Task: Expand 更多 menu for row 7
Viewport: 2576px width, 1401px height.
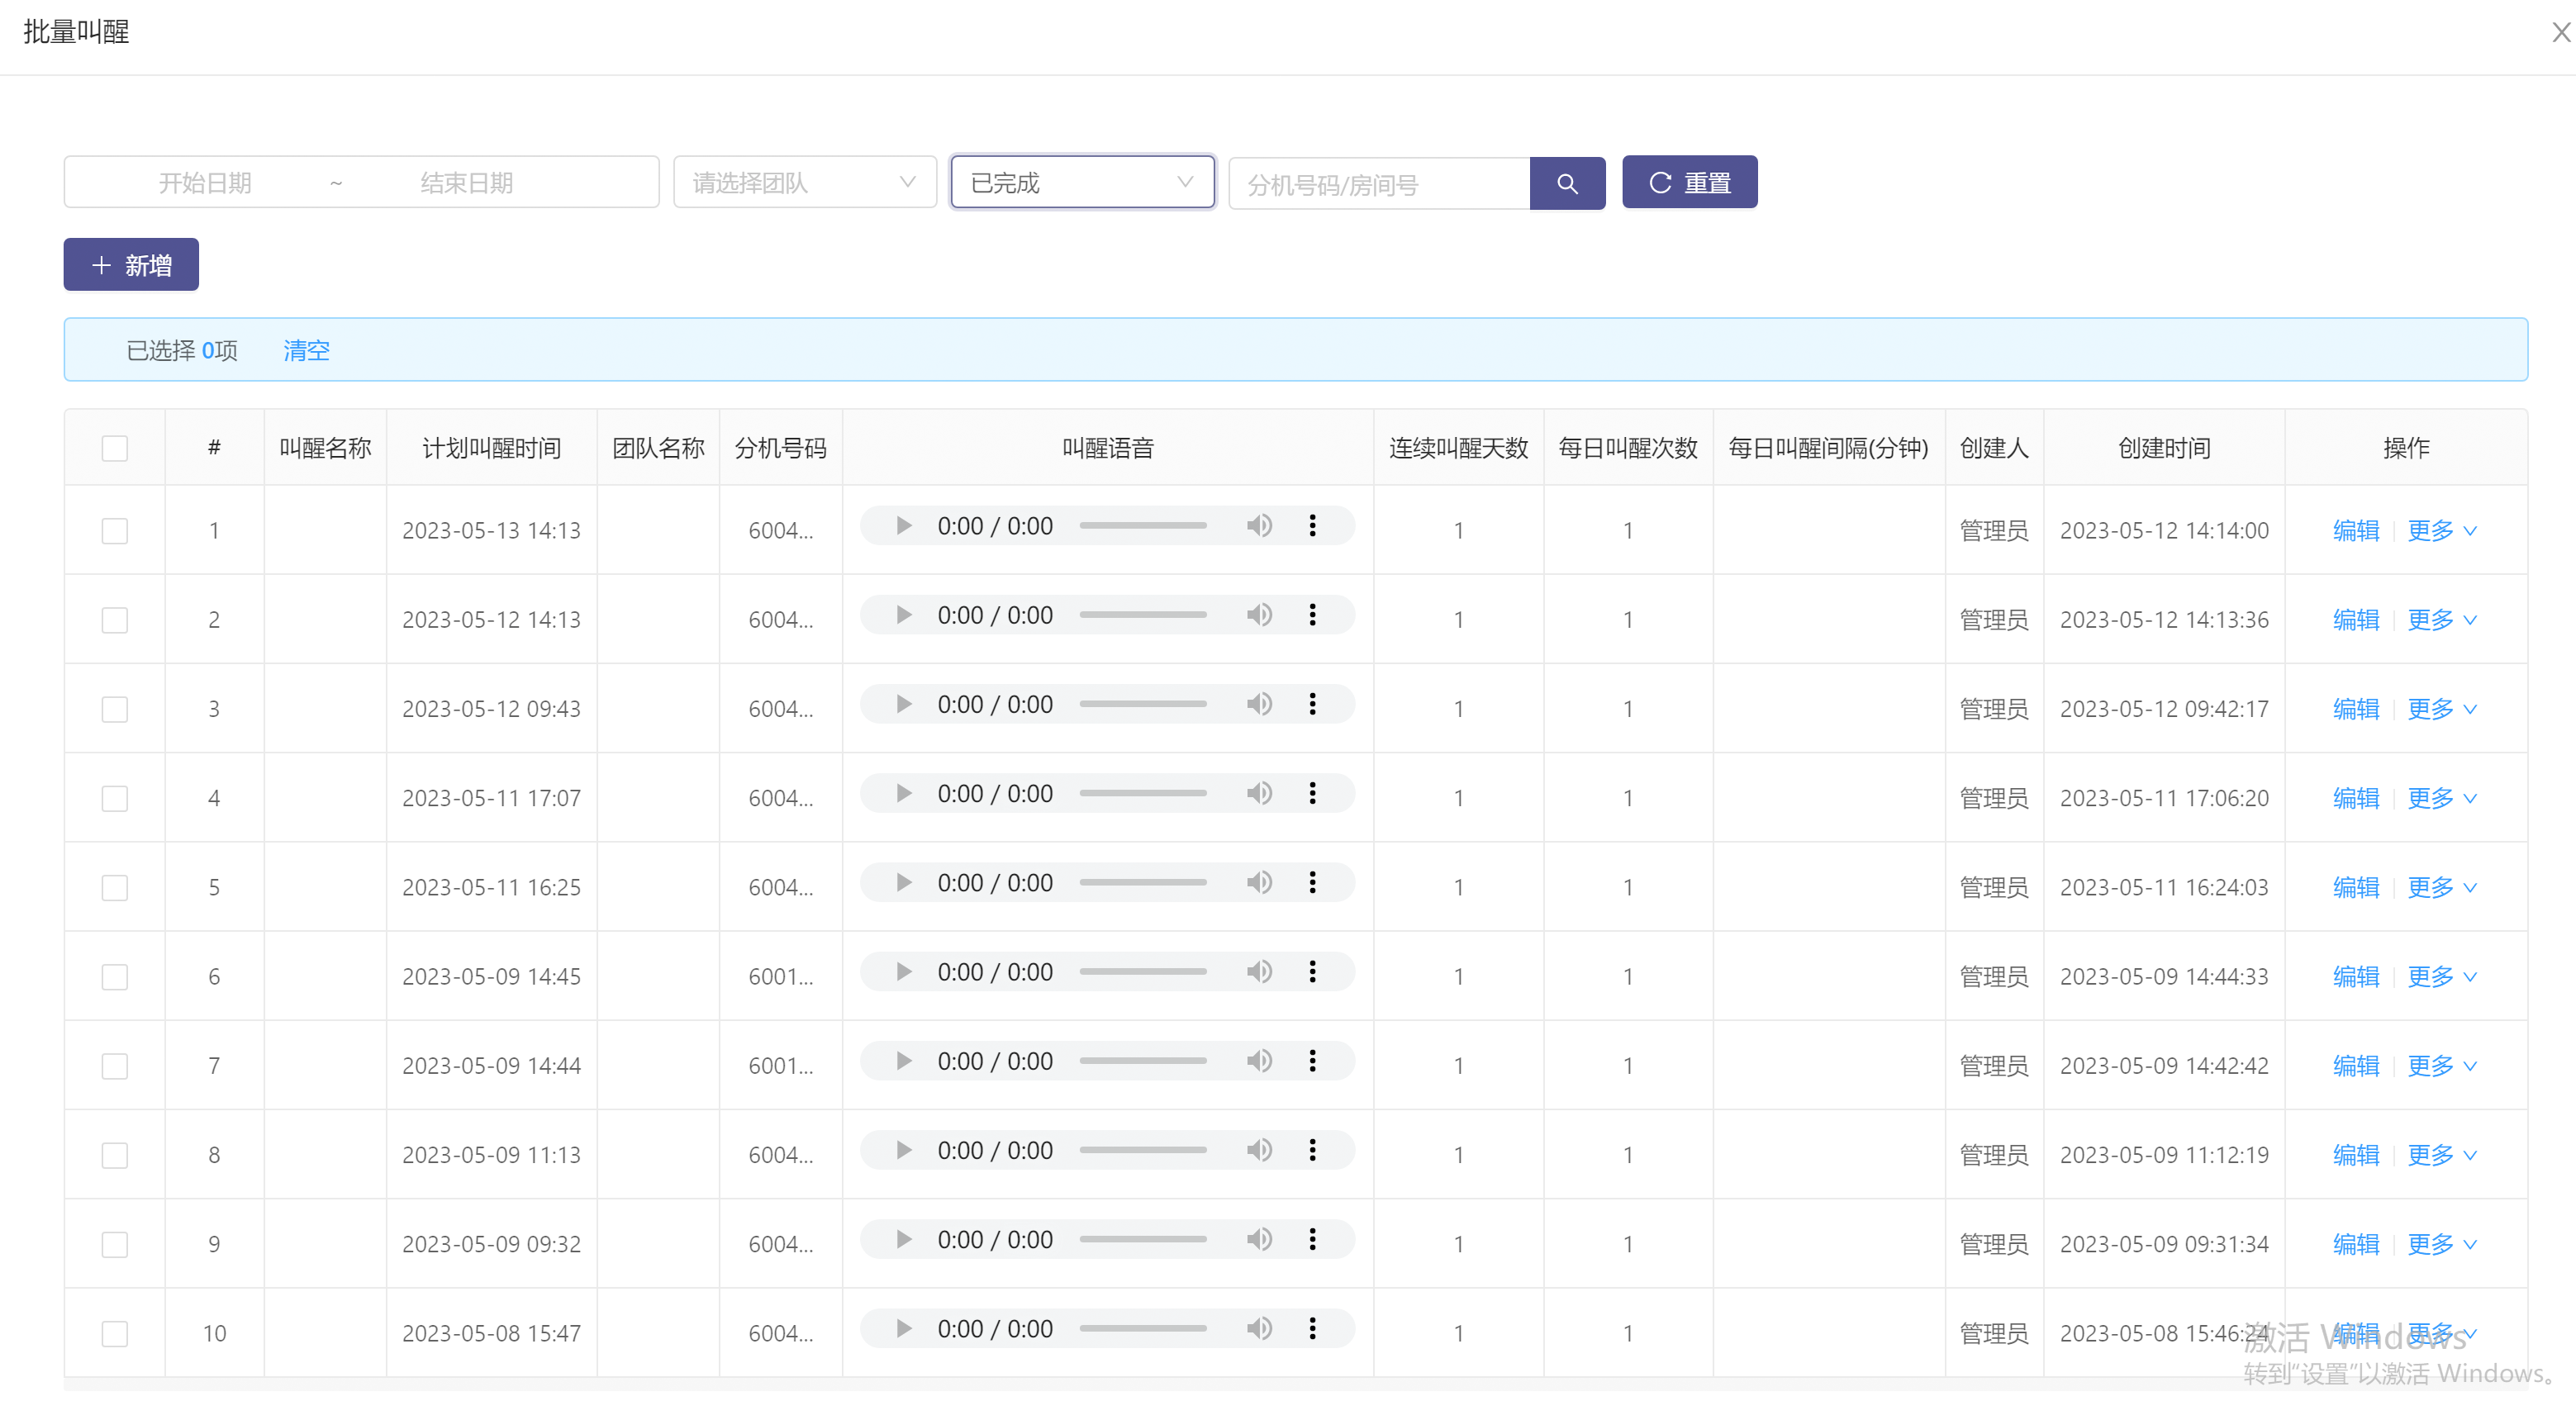Action: [x=2442, y=1066]
